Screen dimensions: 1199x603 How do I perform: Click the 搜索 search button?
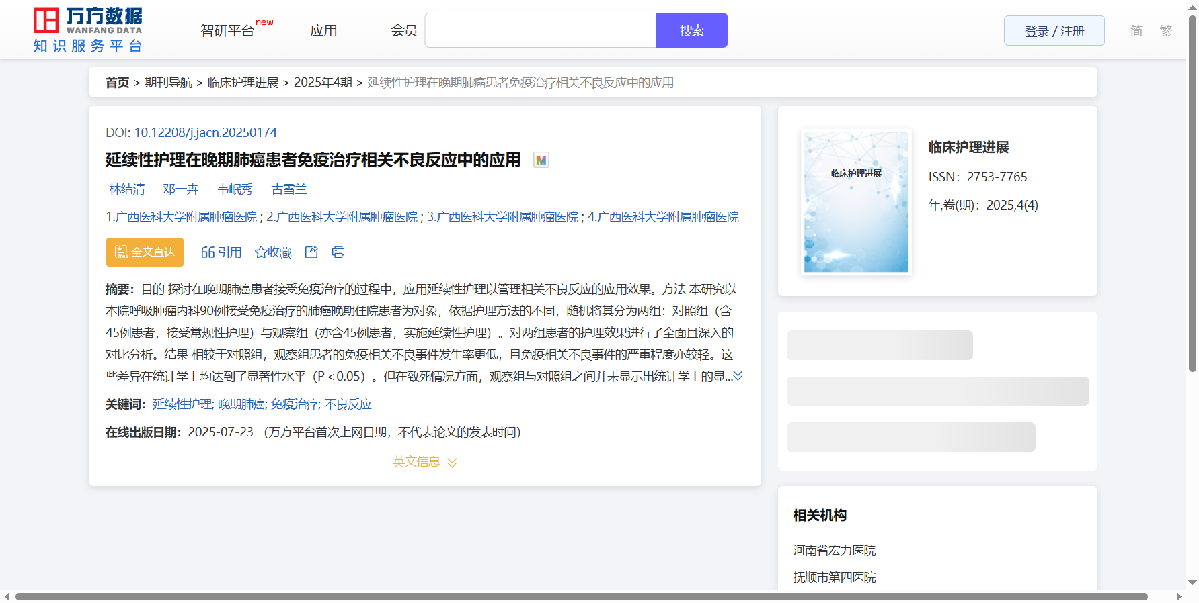[692, 30]
